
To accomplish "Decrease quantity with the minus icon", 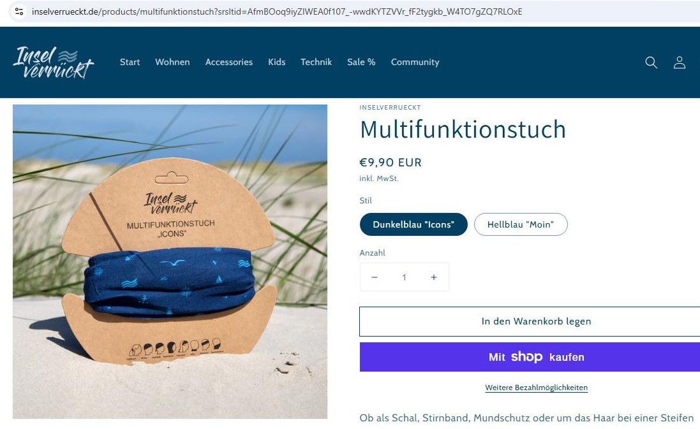I will [375, 277].
